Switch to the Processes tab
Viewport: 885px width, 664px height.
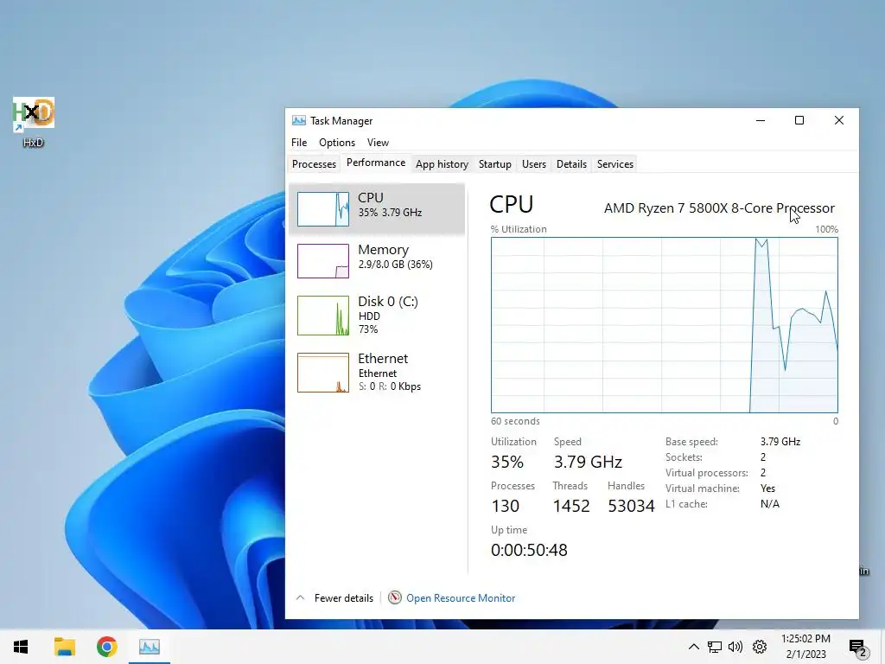(x=314, y=164)
